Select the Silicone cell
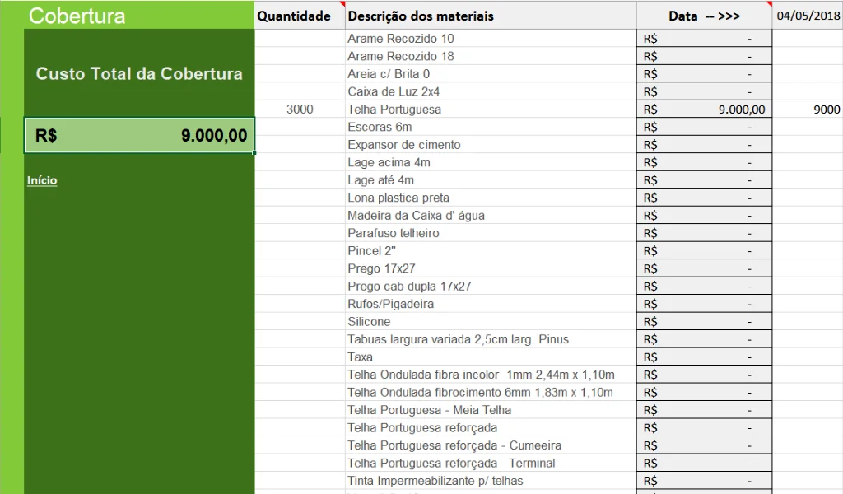This screenshot has height=494, width=843. (491, 321)
